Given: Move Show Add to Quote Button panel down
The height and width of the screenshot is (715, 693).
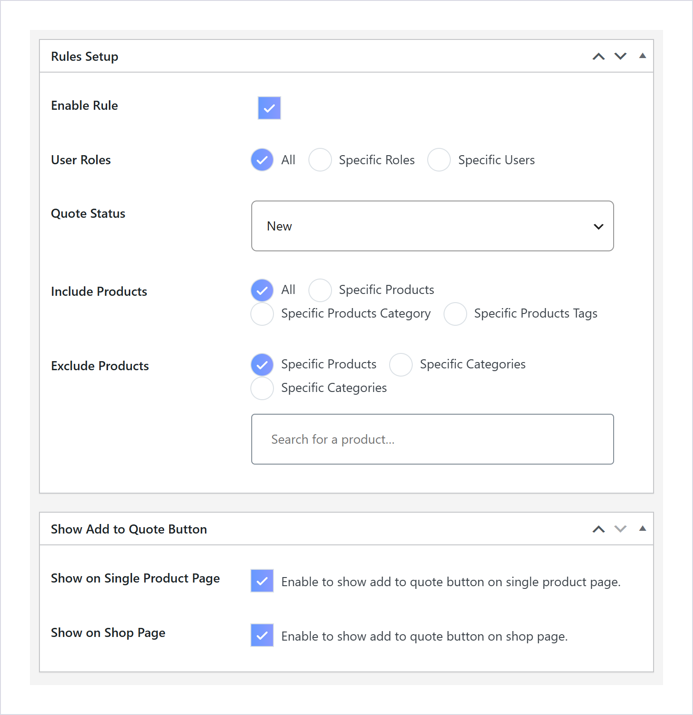Looking at the screenshot, I should pyautogui.click(x=620, y=529).
